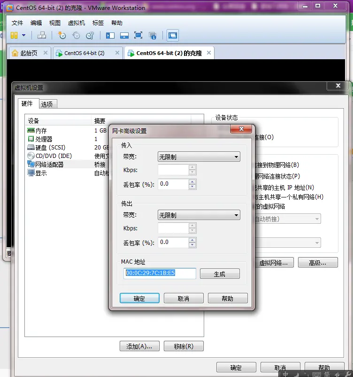This screenshot has width=353, height=377.
Task: Open the snapshot manager wrench-clock icon
Action: click(90, 35)
